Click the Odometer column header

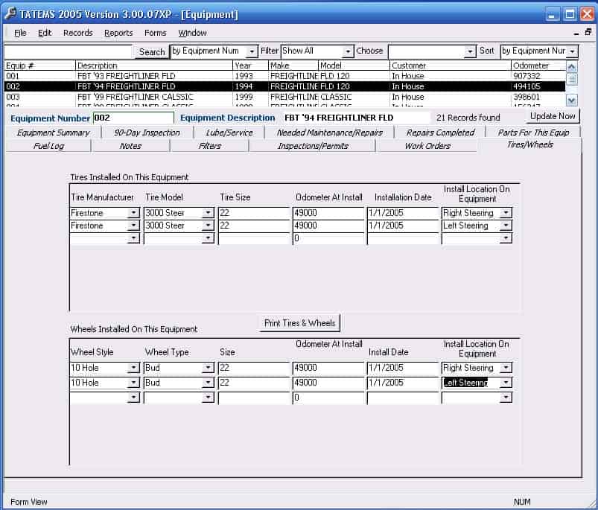(538, 66)
